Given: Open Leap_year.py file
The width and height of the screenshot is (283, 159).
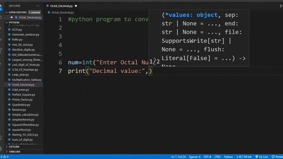Looking at the screenshot, I should [20, 75].
